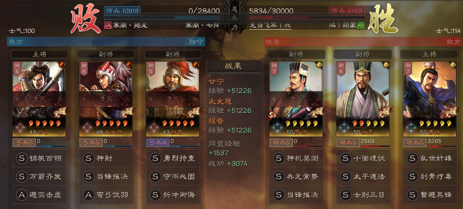Click Cao Cao's 骑兵S troop tag
Screen dimensions: 463x209
click(x=414, y=143)
